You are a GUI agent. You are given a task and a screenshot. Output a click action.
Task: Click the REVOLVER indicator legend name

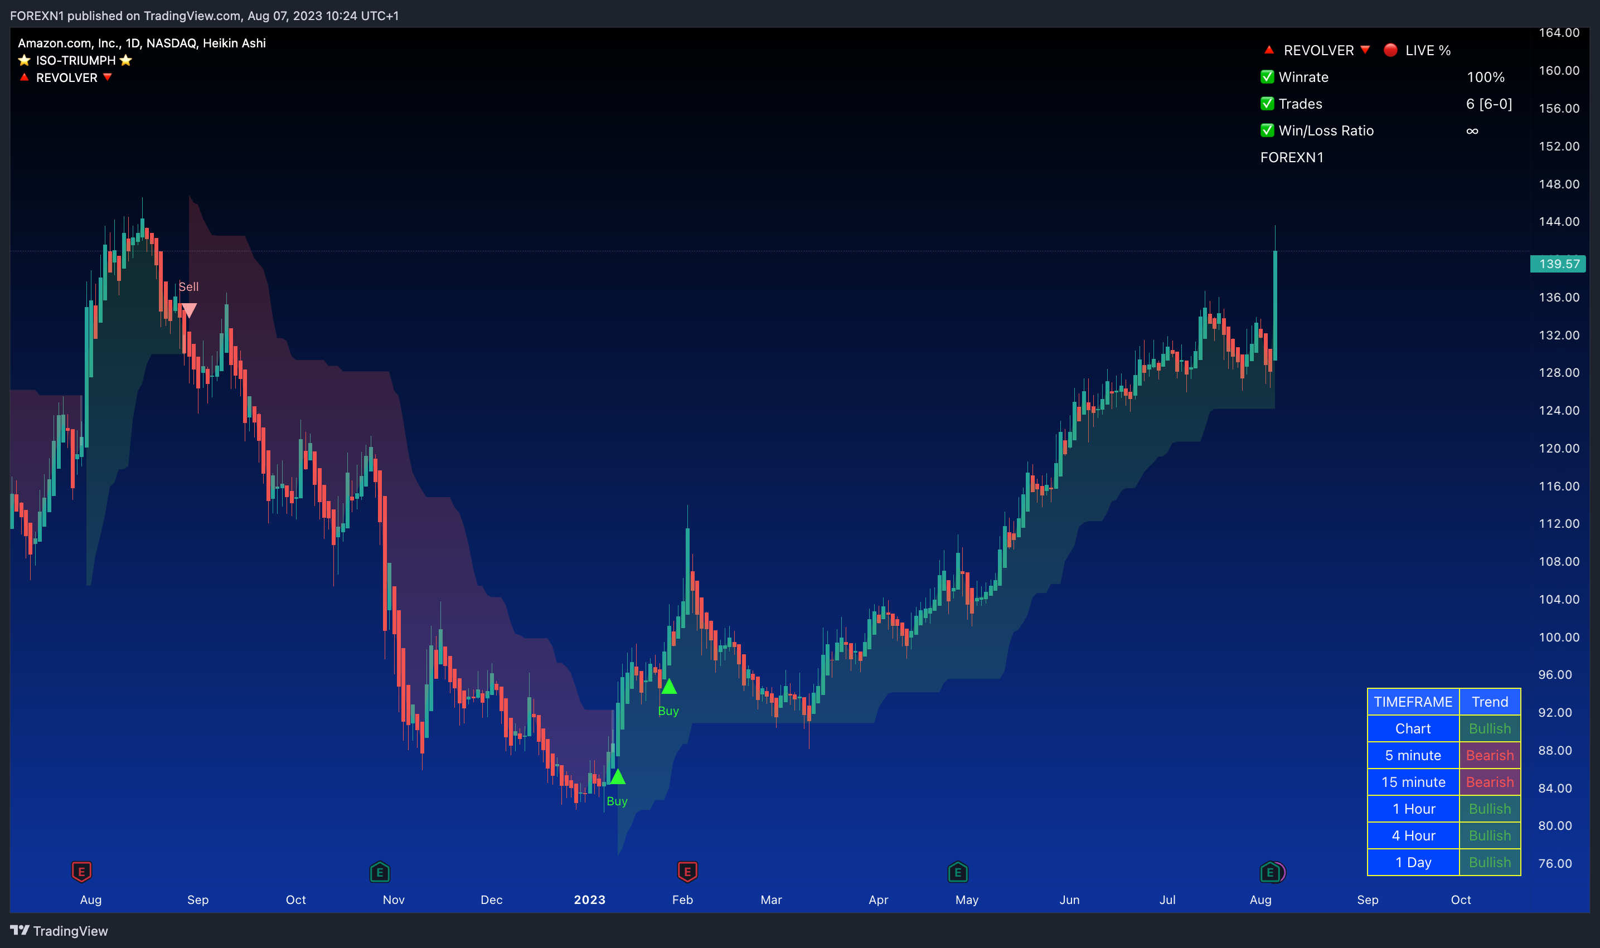(x=66, y=77)
